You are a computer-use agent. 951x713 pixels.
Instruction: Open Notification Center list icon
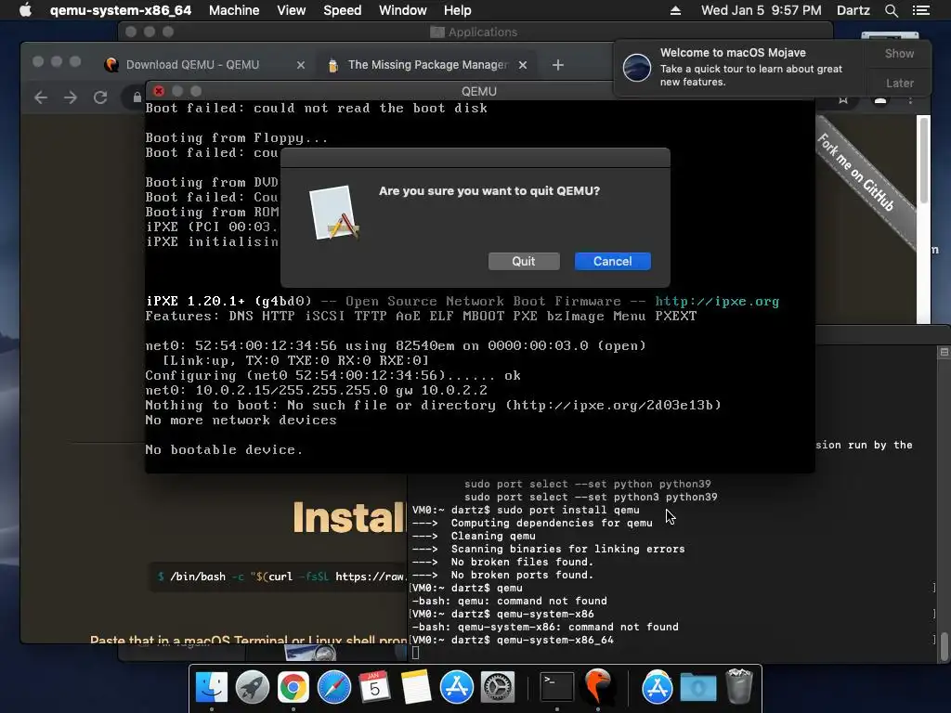pyautogui.click(x=920, y=10)
